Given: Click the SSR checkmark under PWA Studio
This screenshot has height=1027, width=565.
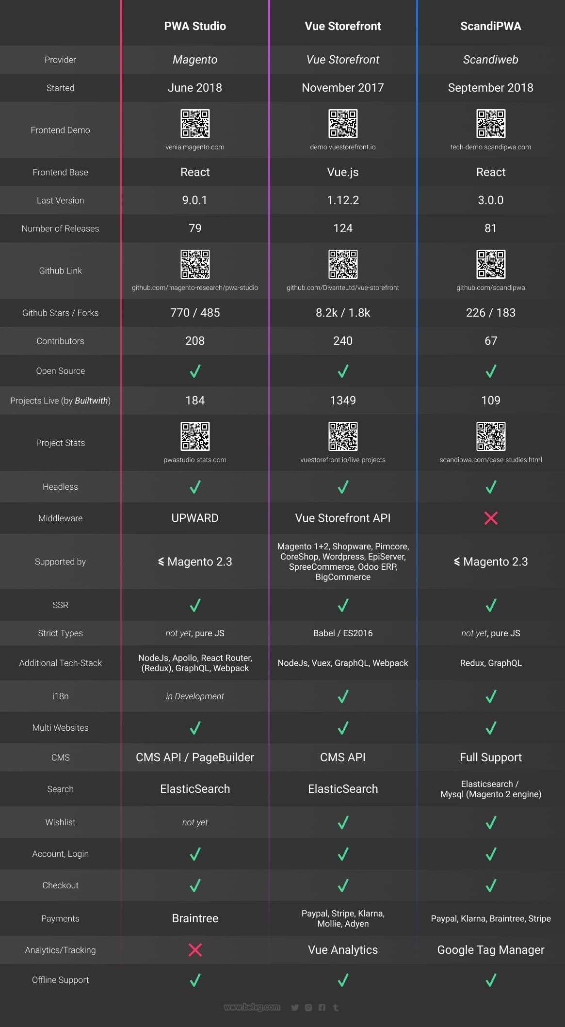Looking at the screenshot, I should 195,605.
